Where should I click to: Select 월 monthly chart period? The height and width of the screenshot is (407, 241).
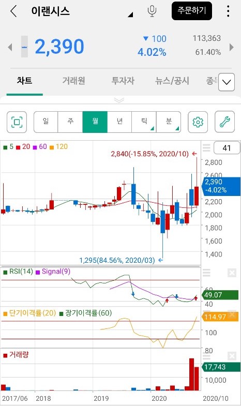click(x=95, y=122)
